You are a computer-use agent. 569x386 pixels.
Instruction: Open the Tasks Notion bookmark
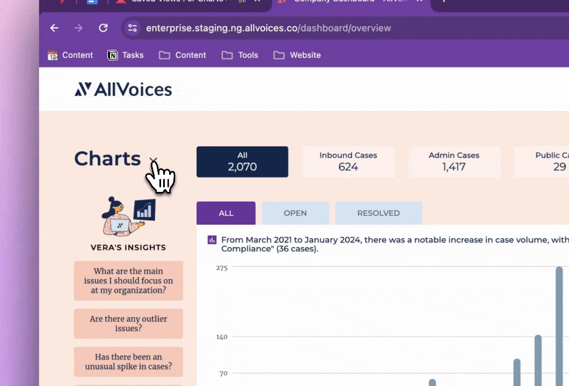pyautogui.click(x=126, y=55)
